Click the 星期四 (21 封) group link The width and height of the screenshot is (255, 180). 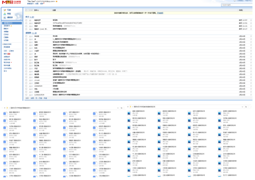point(31,33)
